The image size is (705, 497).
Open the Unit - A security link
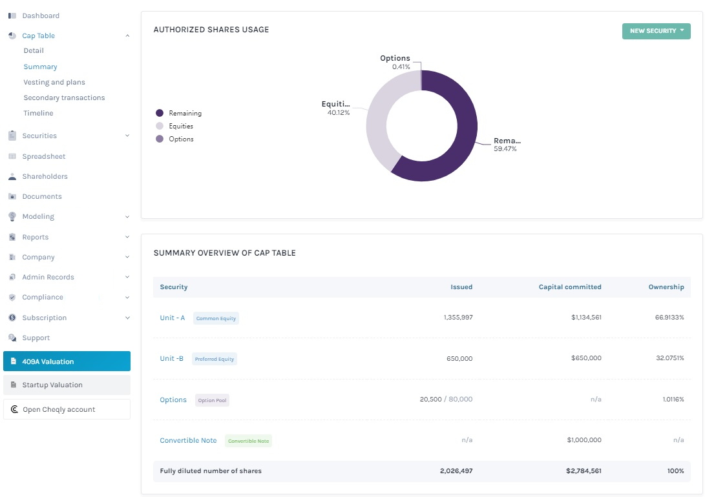[x=173, y=318]
